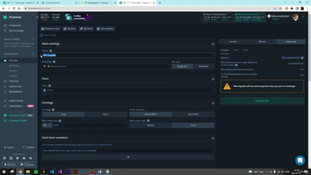Open the Pairs selection dropdown
The image size is (311, 175).
(x=128, y=90)
